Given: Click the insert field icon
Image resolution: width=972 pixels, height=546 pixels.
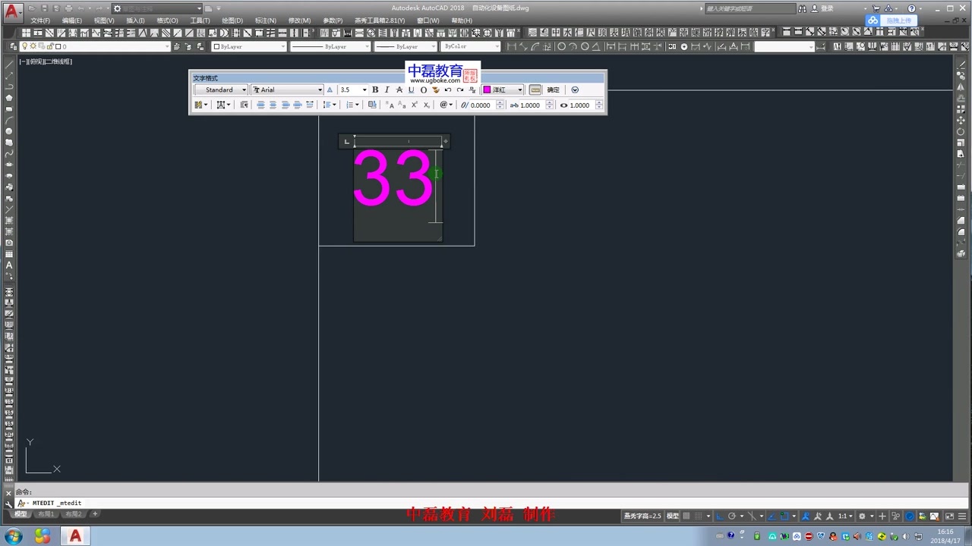Looking at the screenshot, I should click(372, 105).
